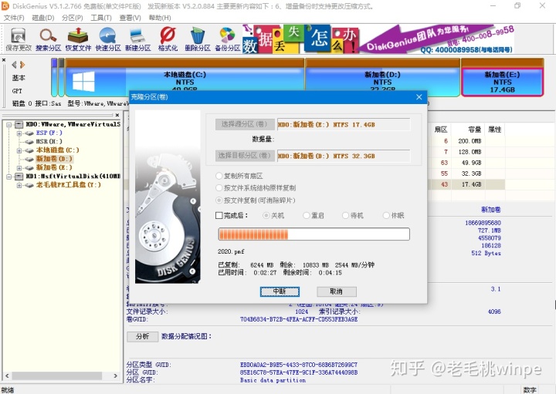The width and height of the screenshot is (556, 394).
Task: Expand the ESP(F:) tree node
Action: coord(19,133)
